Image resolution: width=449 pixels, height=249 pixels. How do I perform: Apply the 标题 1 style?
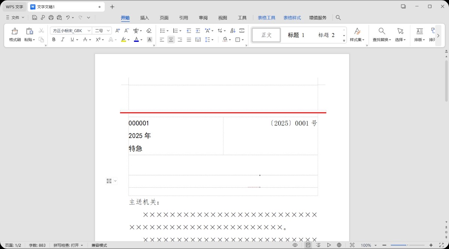pyautogui.click(x=296, y=35)
